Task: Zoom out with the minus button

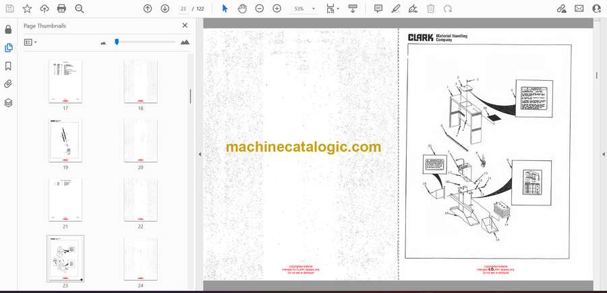Action: 260,9
